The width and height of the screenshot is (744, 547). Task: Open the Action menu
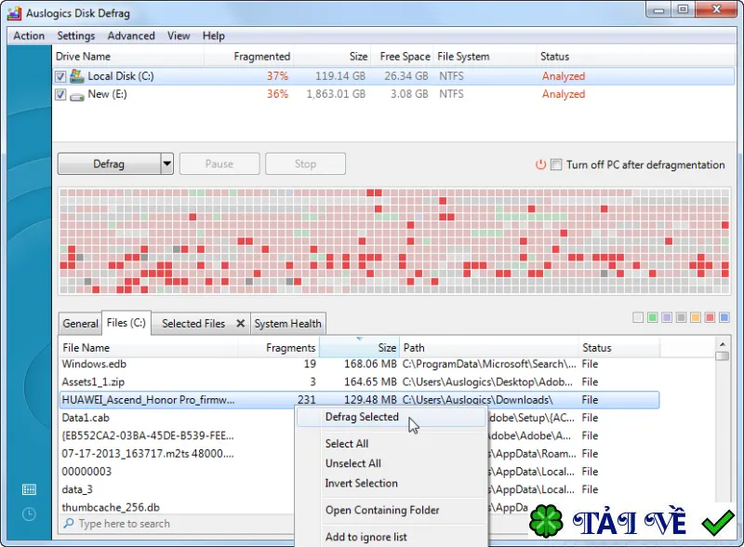click(29, 35)
